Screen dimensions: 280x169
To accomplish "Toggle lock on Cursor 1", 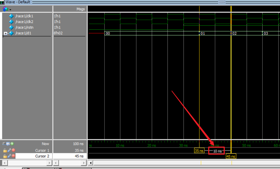I will pyautogui.click(x=5, y=151).
